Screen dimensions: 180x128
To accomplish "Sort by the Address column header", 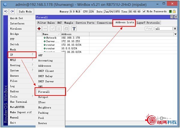I will (x=75, y=34).
